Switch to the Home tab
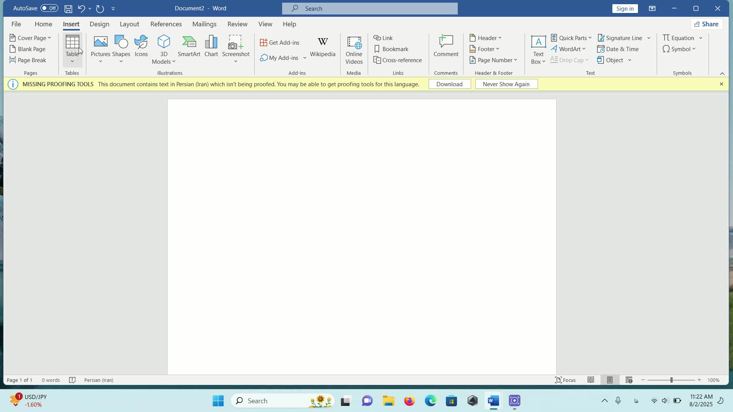 coord(44,24)
